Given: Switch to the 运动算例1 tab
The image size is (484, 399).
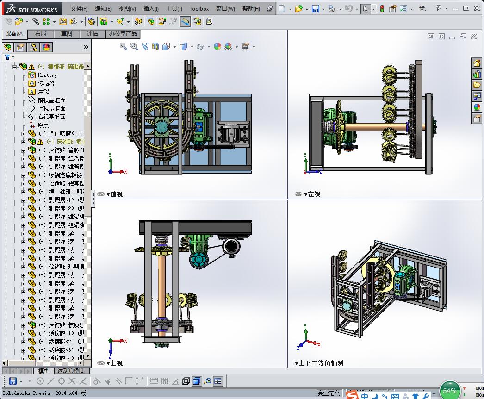Looking at the screenshot, I should (71, 371).
